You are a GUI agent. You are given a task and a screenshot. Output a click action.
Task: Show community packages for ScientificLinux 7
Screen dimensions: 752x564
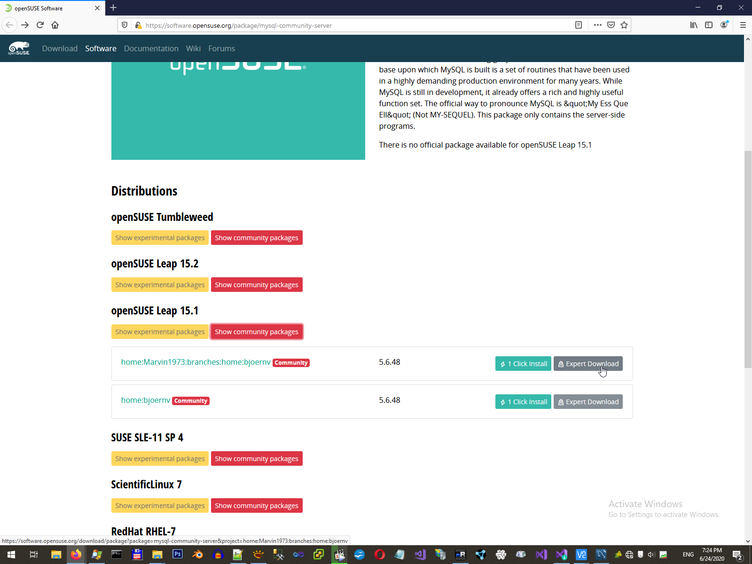(257, 506)
